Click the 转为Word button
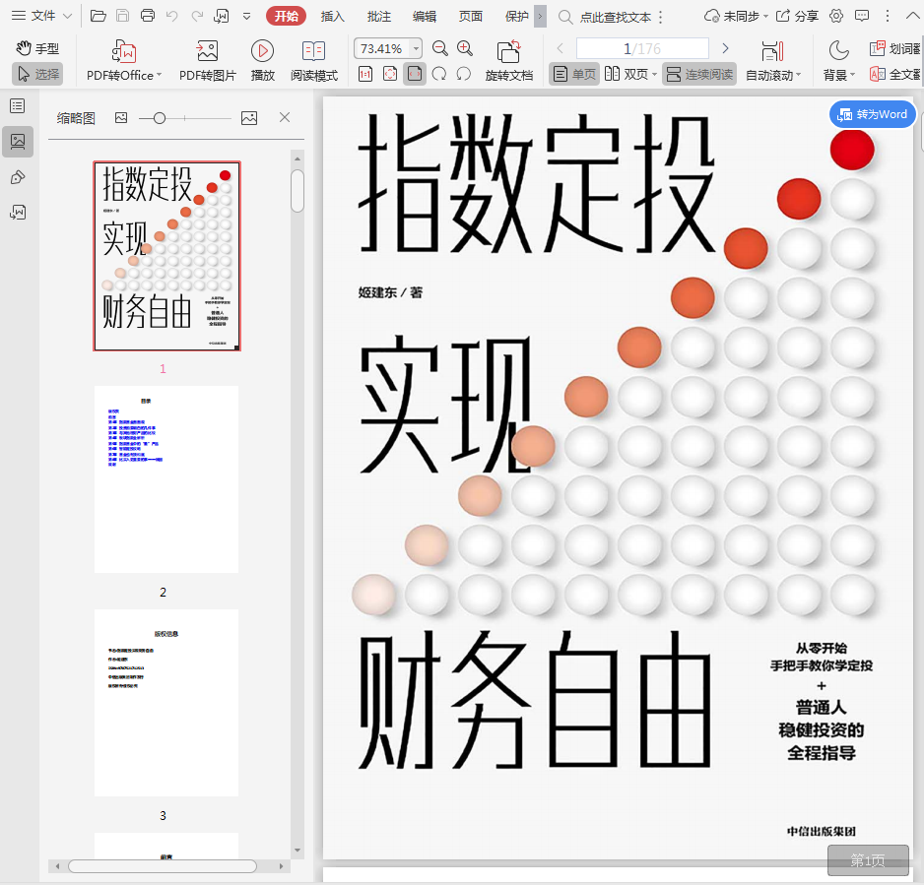924x885 pixels. [x=872, y=114]
